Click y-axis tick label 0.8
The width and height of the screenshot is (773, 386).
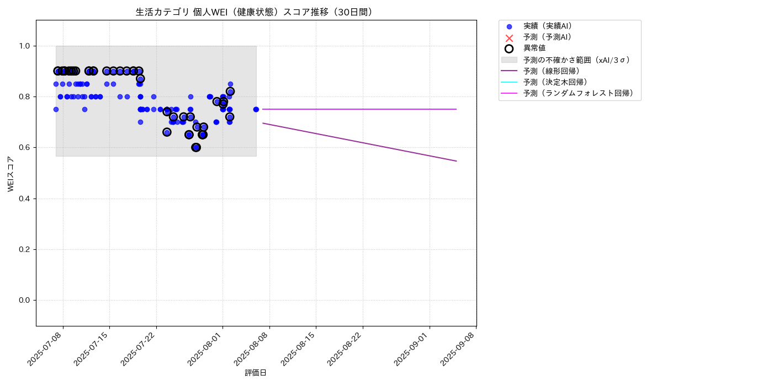(x=25, y=96)
